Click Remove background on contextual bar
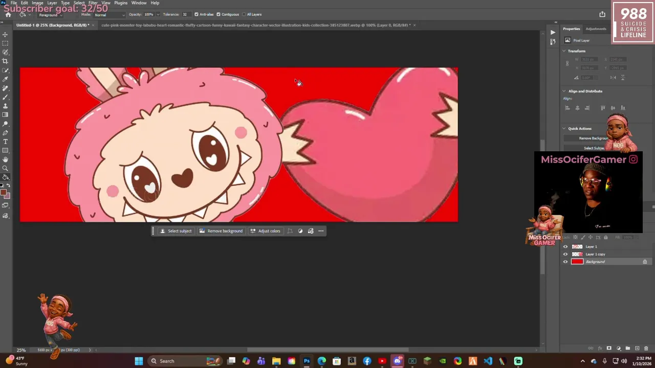Viewport: 655px width, 368px height. coord(221,231)
